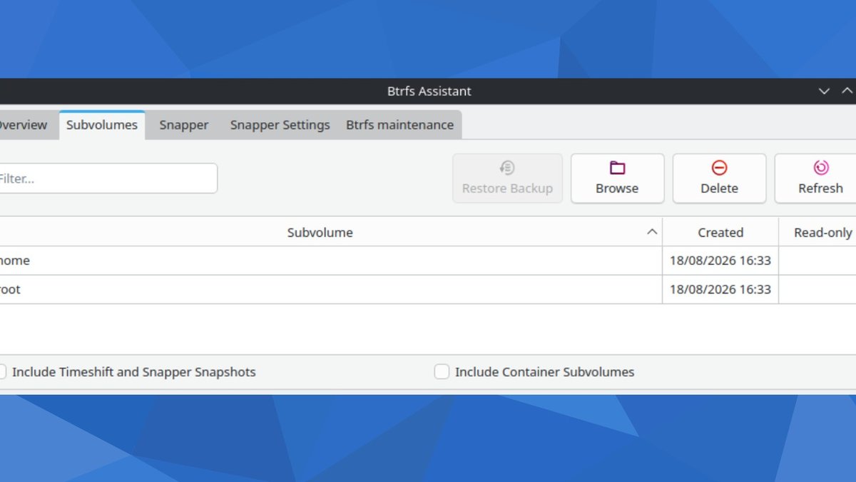Select the Subvolumes tab

tap(102, 125)
